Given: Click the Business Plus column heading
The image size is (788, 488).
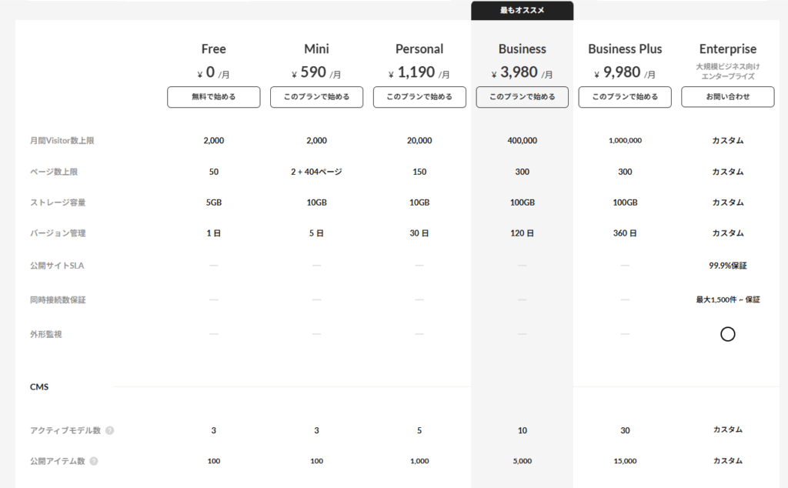Looking at the screenshot, I should pyautogui.click(x=625, y=49).
